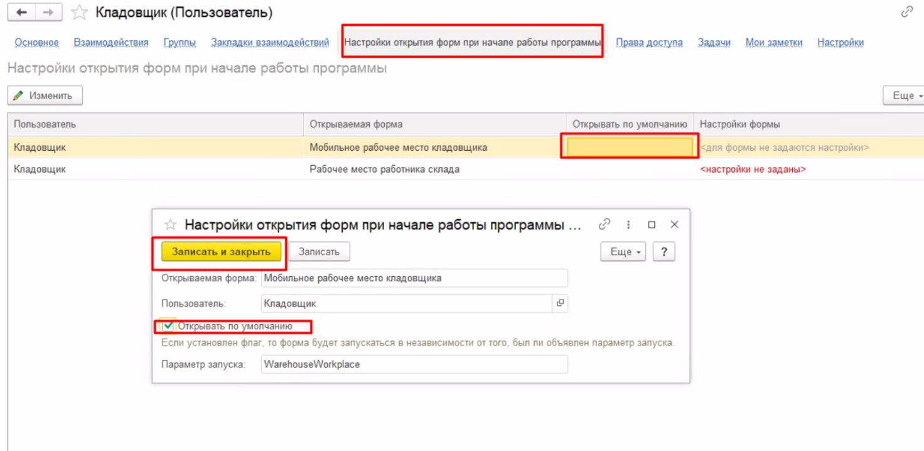
Task: Add Кладовщик page to favorites star
Action: pyautogui.click(x=79, y=12)
